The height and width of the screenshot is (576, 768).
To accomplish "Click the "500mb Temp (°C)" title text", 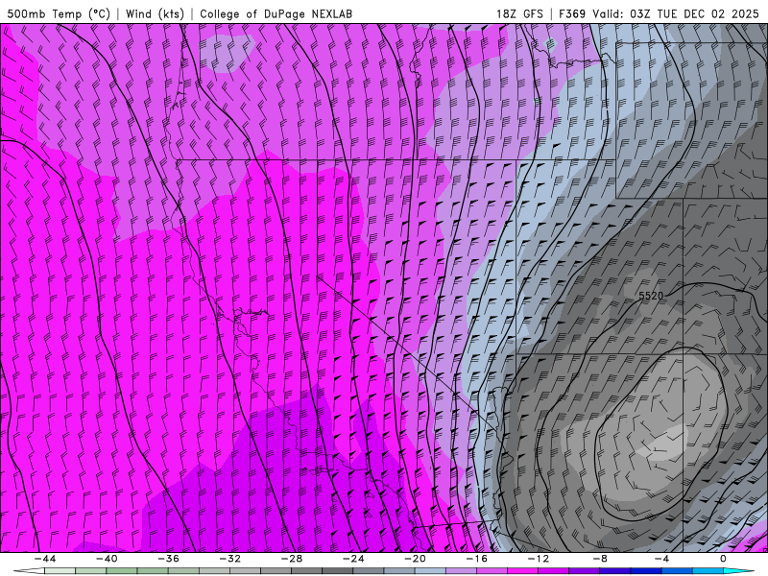I will pos(59,13).
